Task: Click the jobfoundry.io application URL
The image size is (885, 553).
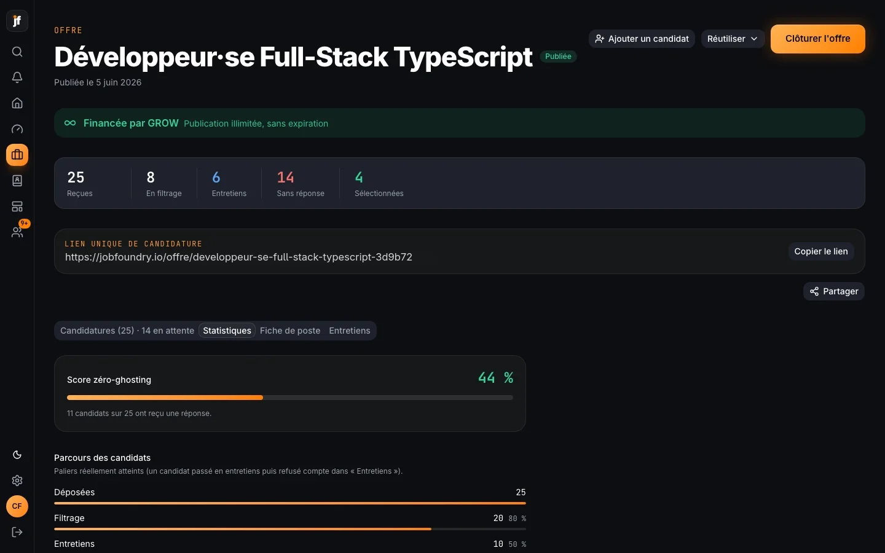Action: point(238,257)
